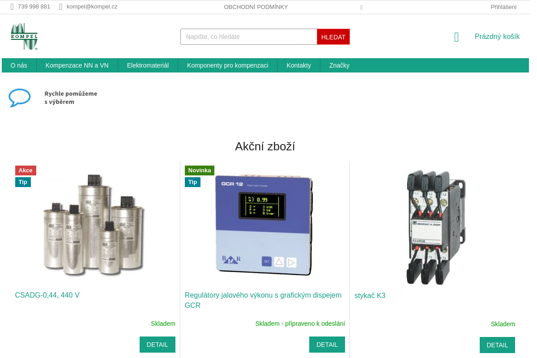Click the Kompel logo
Screen dimensions: 537x358
(x=24, y=36)
